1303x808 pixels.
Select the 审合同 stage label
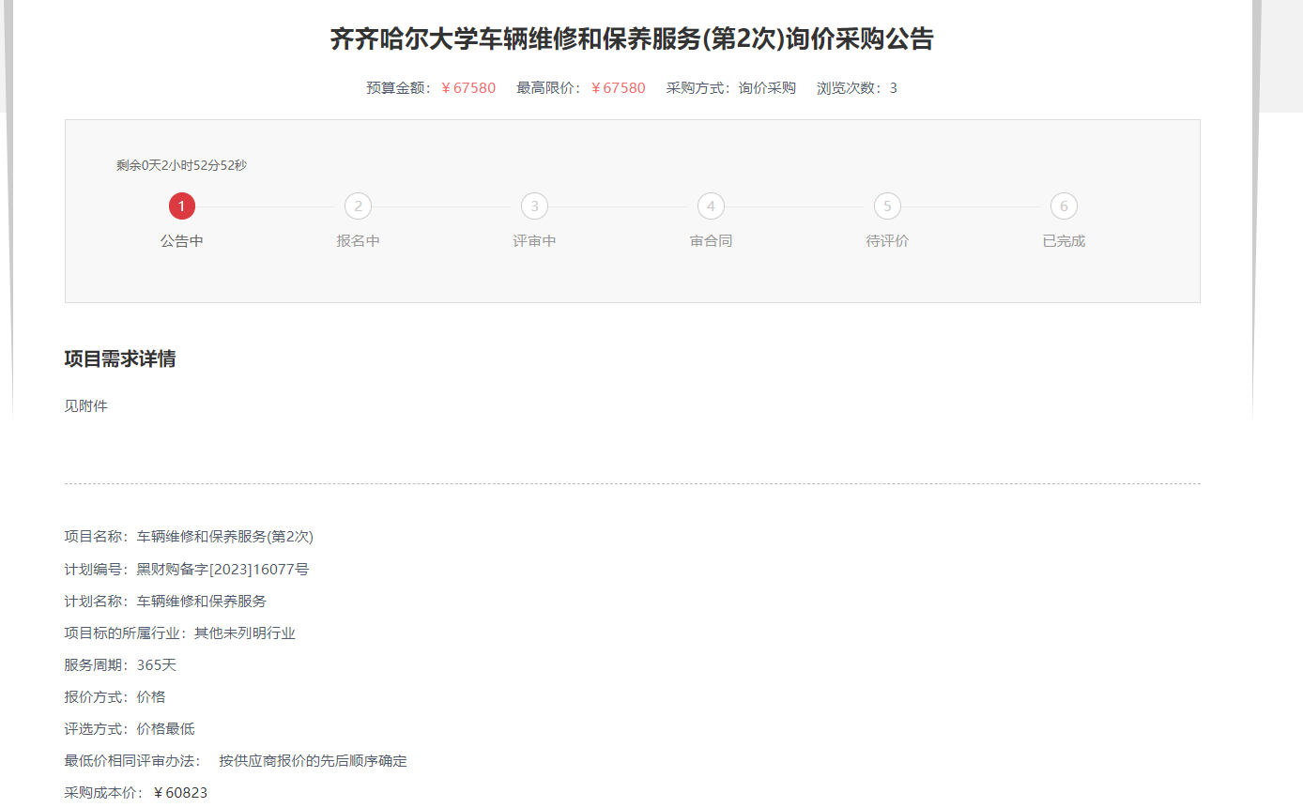711,241
